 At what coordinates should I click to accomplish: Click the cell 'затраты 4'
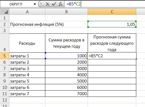coord(27,75)
